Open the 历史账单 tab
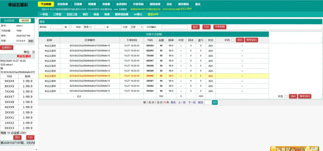The height and width of the screenshot is (151, 323). pos(63,4)
